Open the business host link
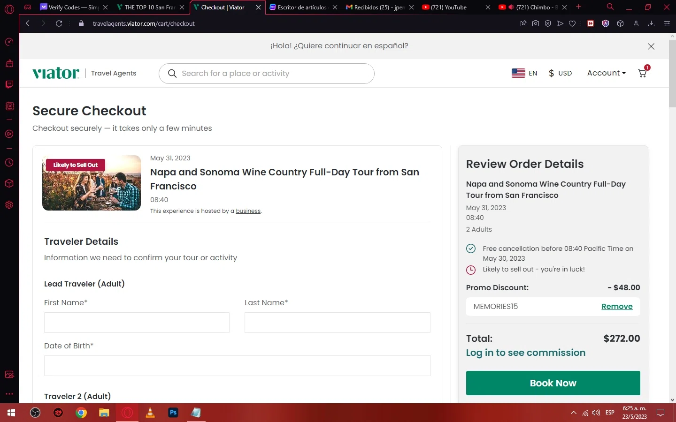676x422 pixels. pos(248,211)
